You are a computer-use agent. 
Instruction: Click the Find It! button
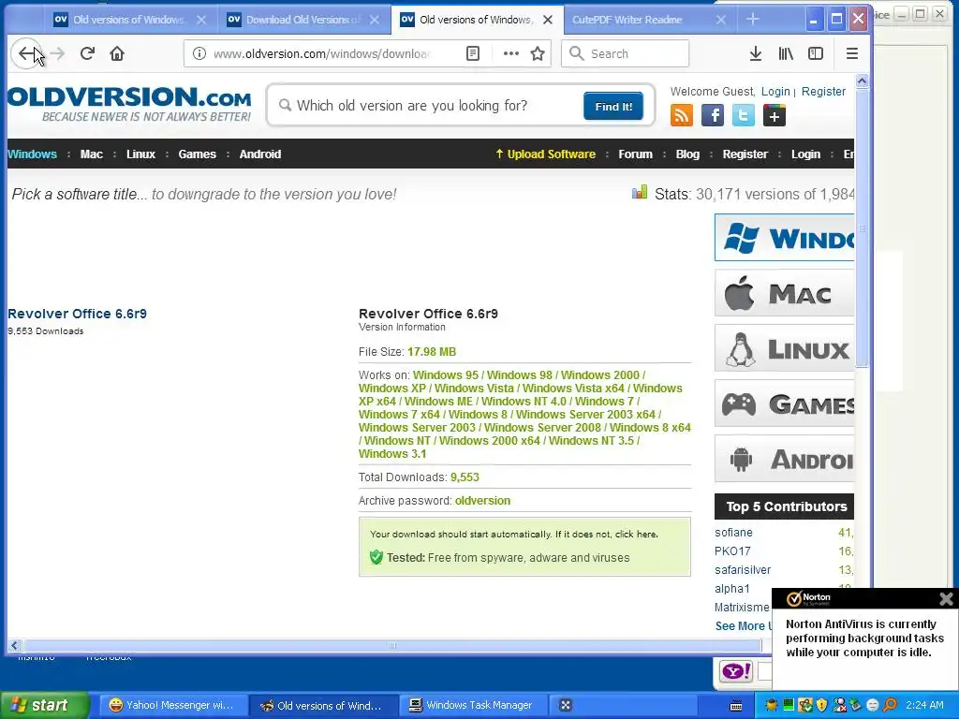[613, 107]
